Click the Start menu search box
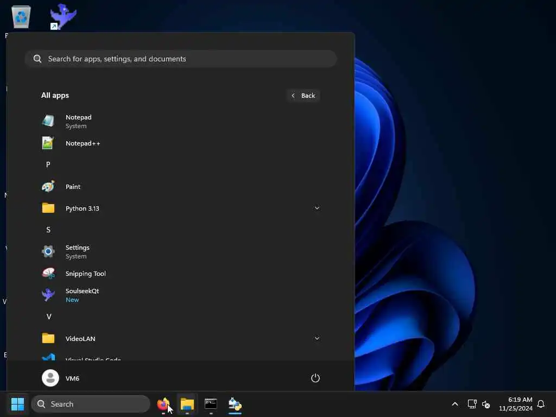556x417 pixels. [180, 59]
